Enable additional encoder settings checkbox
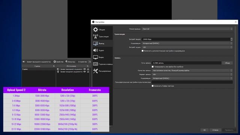Image resolution: width=240 pixels, height=135 pixels. (x=142, y=51)
